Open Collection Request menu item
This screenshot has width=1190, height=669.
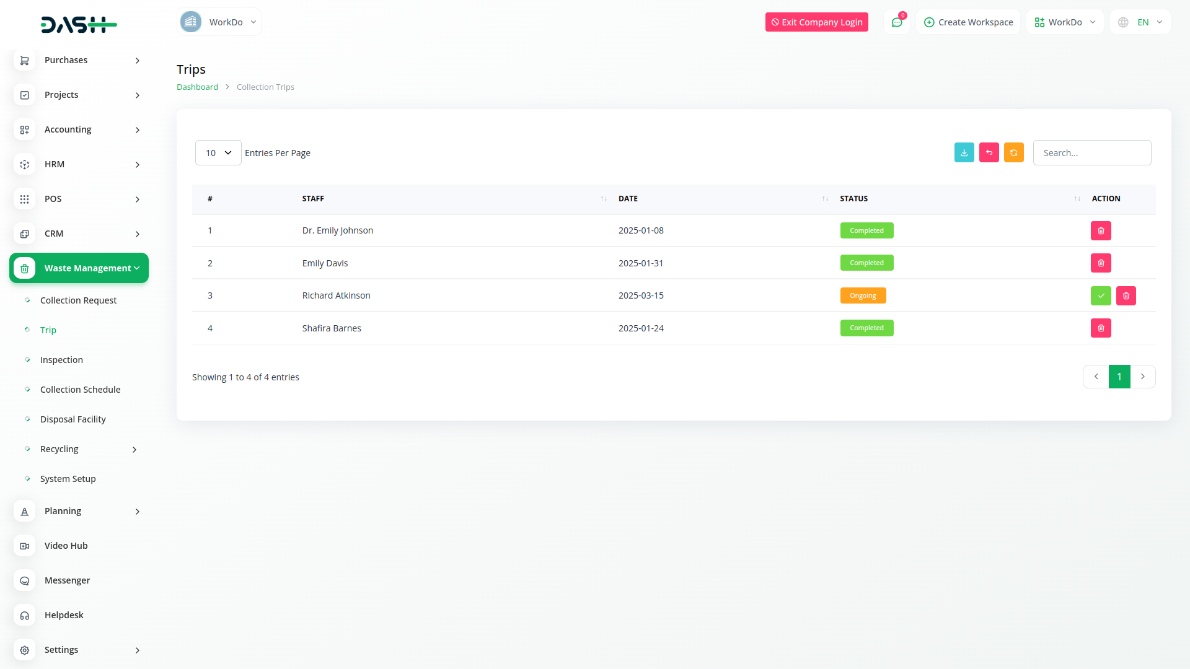coord(78,300)
